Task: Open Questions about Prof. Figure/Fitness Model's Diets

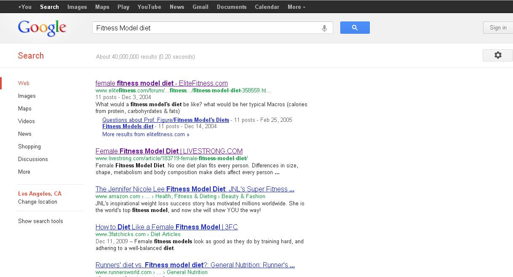Action: click(x=166, y=120)
